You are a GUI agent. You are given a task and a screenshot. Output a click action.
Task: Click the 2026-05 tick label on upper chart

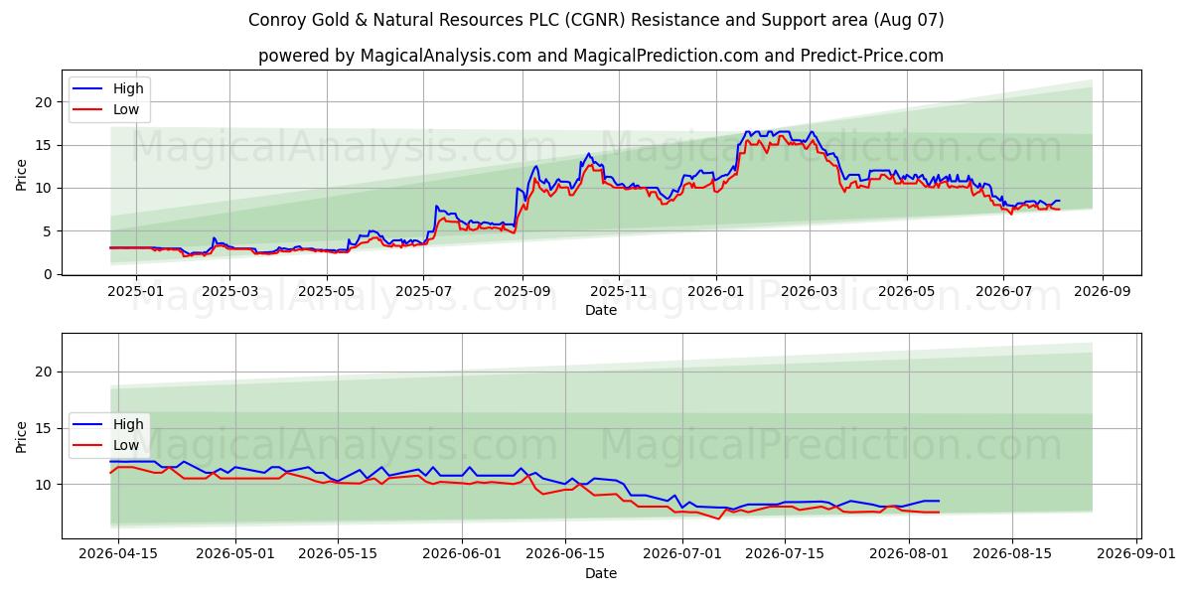coord(906,292)
